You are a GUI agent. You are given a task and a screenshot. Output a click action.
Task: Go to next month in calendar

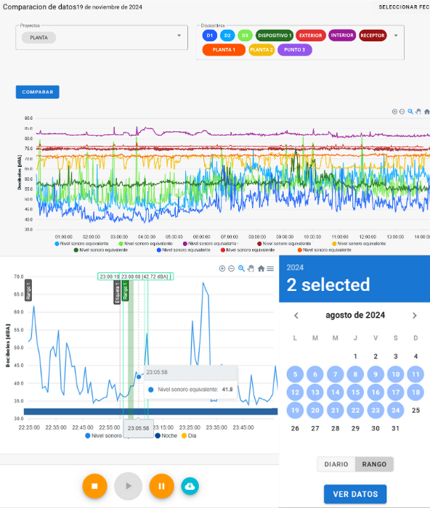pos(415,316)
